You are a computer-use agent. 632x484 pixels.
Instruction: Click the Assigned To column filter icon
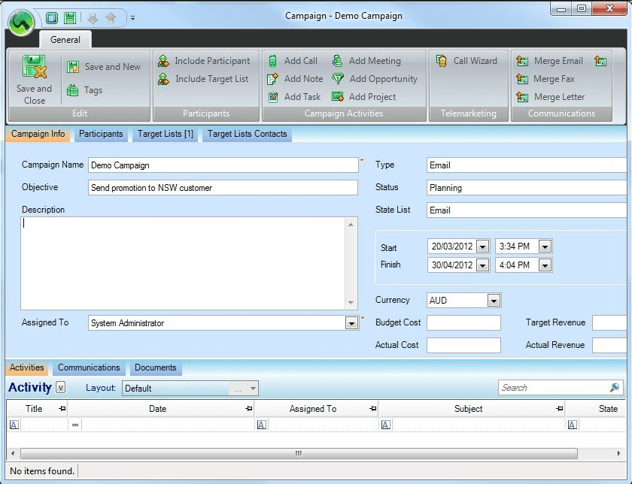(x=262, y=425)
